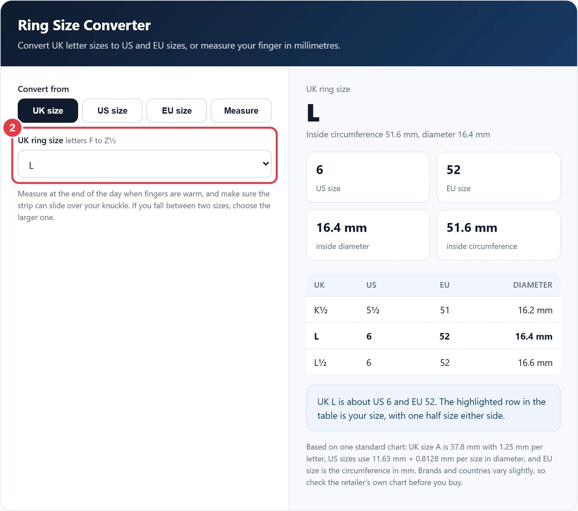Click the L½ cell in the table
The image size is (578, 511).
[320, 363]
